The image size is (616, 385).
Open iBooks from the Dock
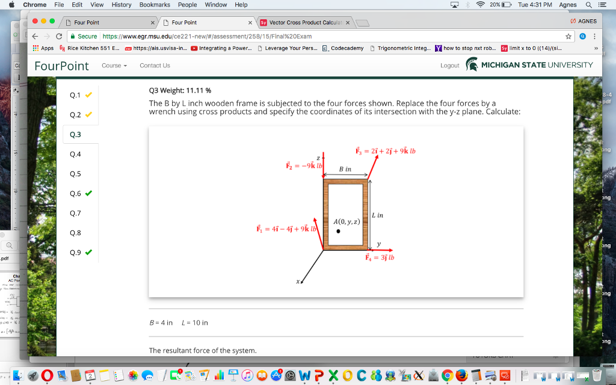coord(262,375)
